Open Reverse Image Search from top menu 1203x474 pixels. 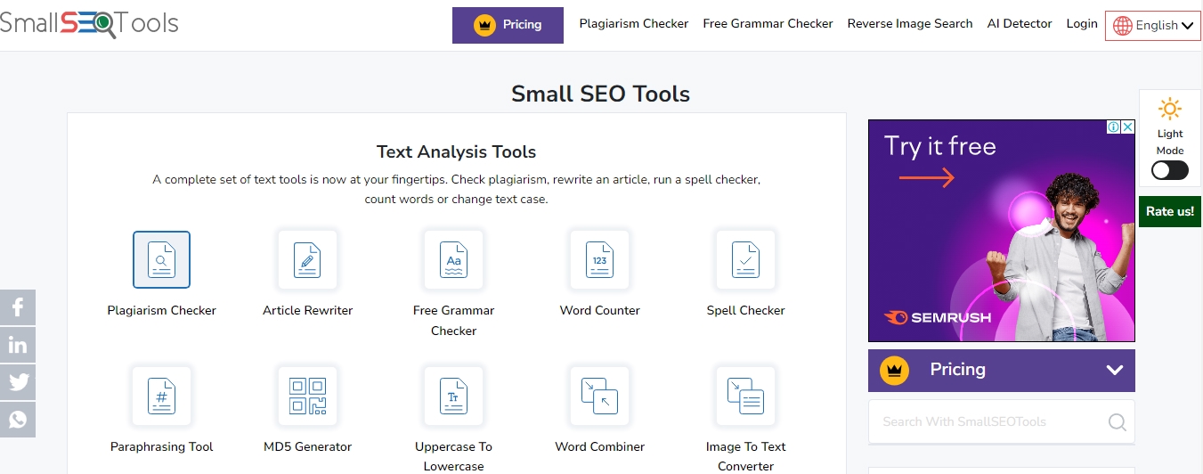pyautogui.click(x=909, y=24)
